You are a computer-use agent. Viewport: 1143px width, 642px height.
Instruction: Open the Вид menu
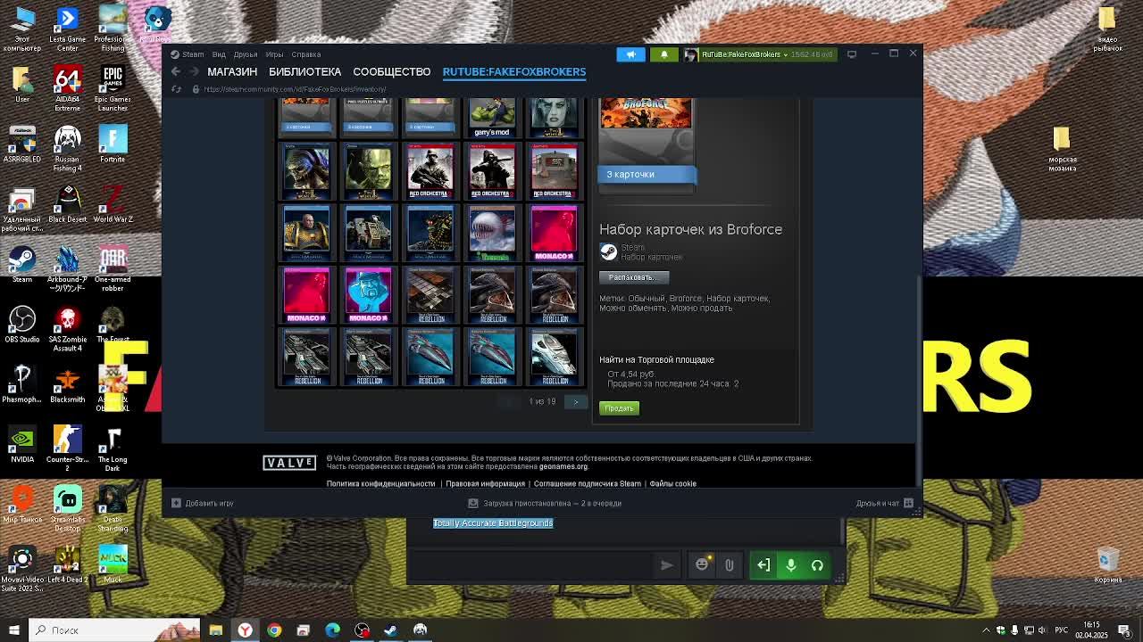pyautogui.click(x=219, y=54)
